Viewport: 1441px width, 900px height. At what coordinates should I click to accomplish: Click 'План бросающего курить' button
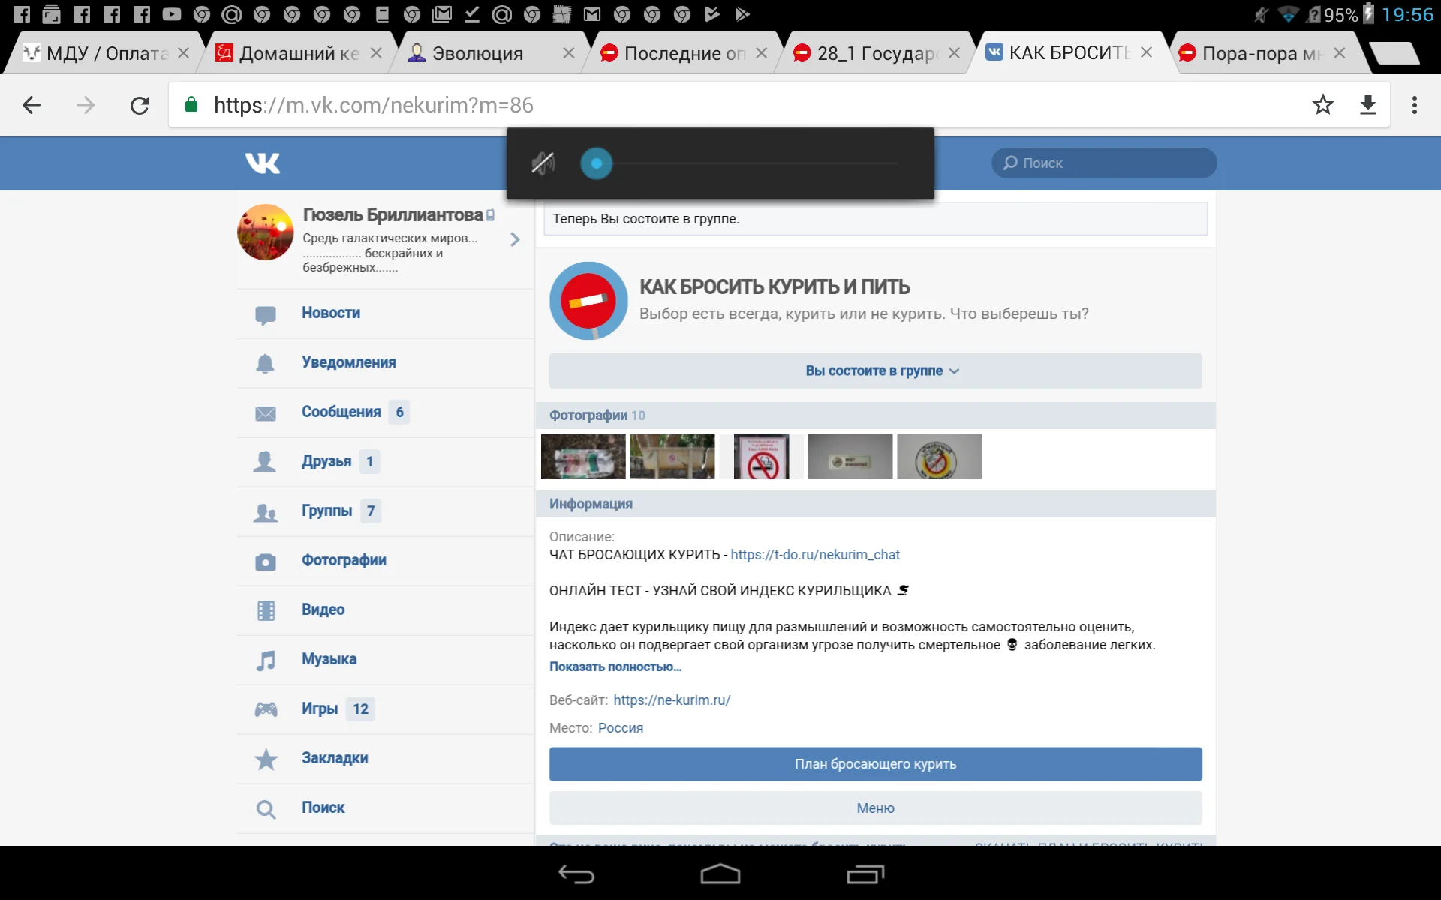pyautogui.click(x=875, y=764)
